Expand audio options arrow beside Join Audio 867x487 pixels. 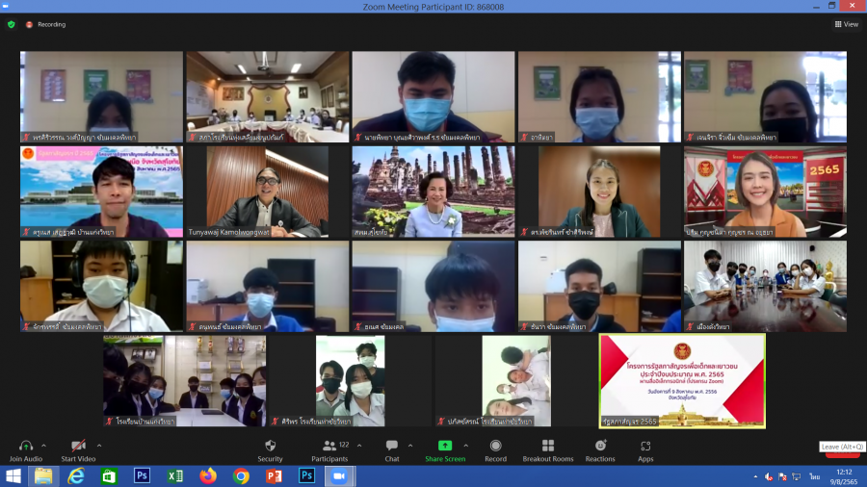click(45, 445)
